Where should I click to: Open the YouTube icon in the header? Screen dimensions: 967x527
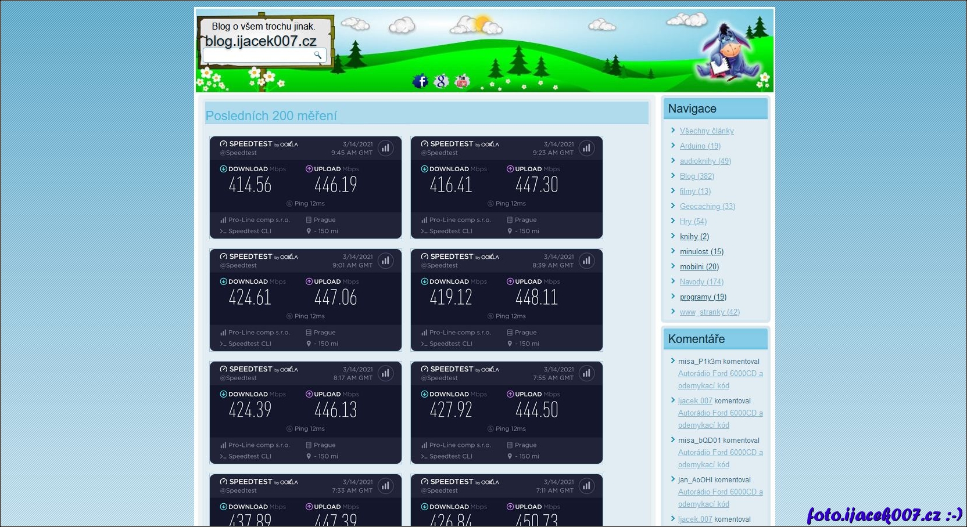[462, 81]
